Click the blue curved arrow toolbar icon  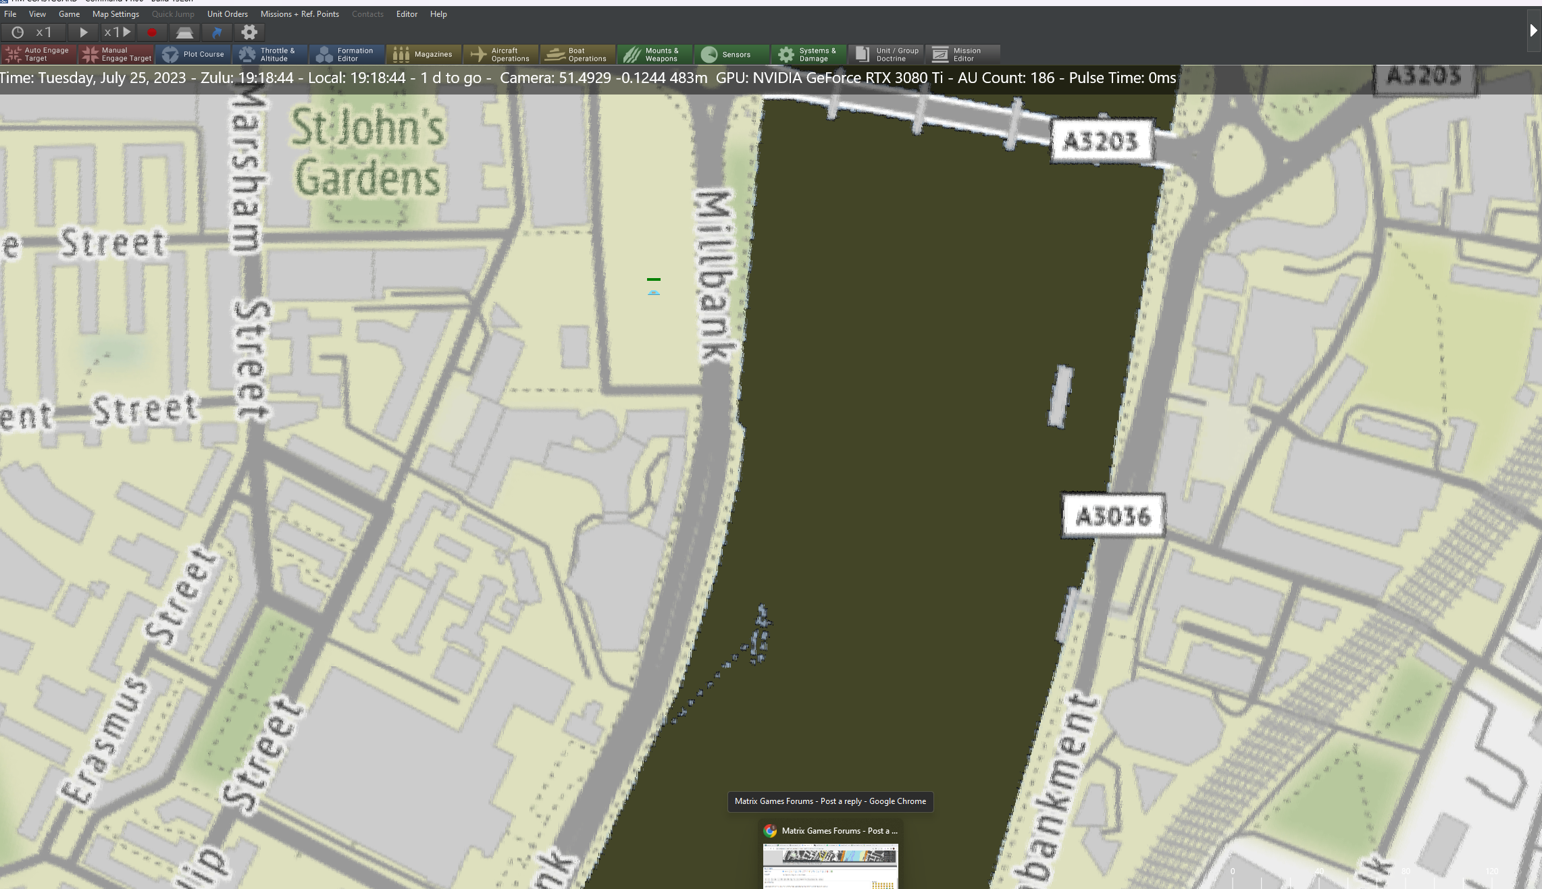(x=217, y=32)
